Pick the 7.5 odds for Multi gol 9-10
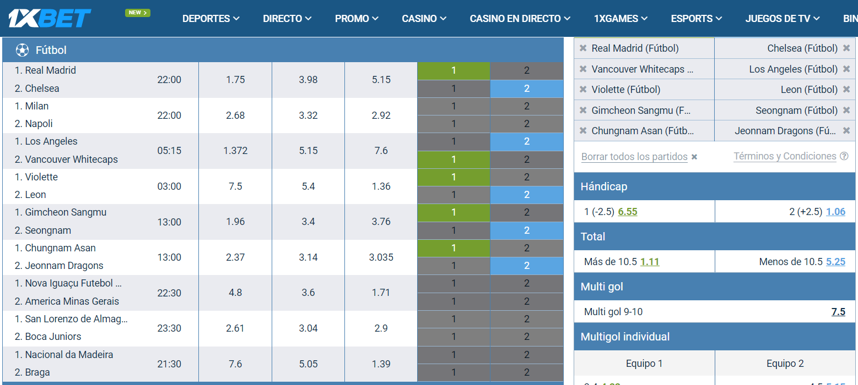The image size is (858, 385). point(838,312)
